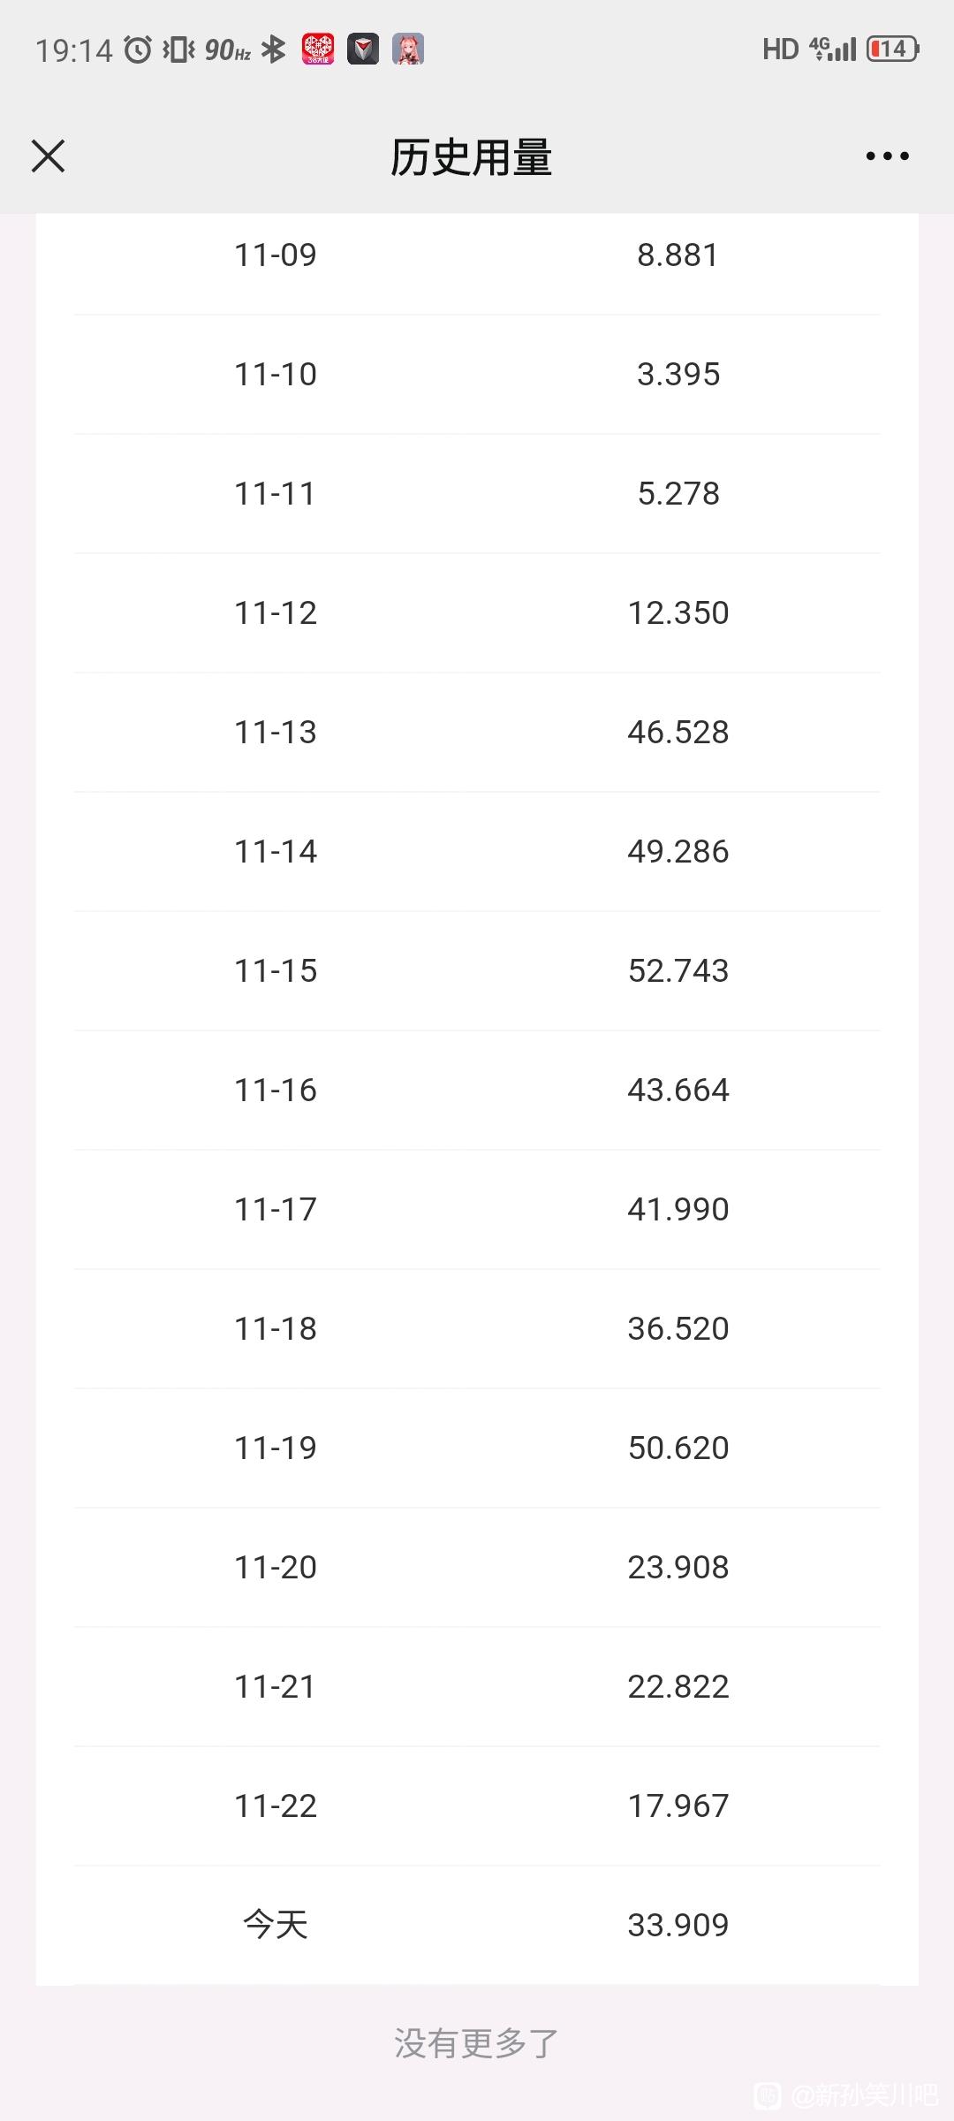This screenshot has width=954, height=2121.
Task: Open the three-dot more options menu
Action: 887,156
